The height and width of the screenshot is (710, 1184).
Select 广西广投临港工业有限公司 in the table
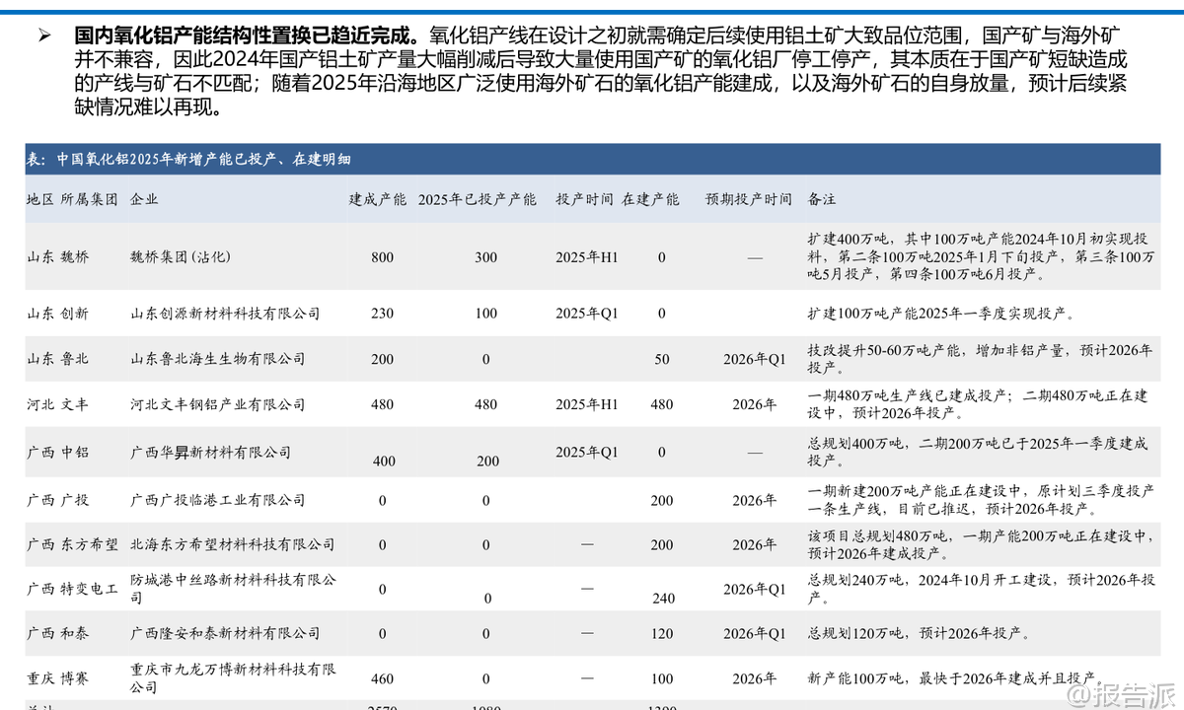218,500
